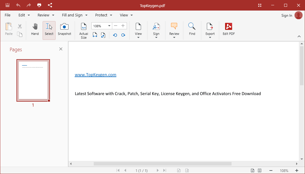Image resolution: width=305 pixels, height=174 pixels.
Task: Rotate the page right
Action: (123, 35)
